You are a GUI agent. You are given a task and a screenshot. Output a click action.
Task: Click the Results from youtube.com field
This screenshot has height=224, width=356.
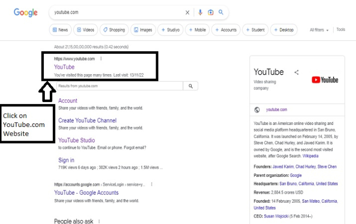[x=120, y=86]
